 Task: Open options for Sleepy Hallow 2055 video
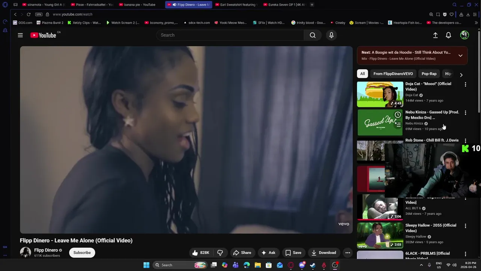(465, 226)
